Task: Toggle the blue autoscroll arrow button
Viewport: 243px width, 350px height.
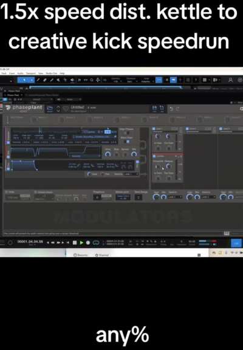Action: click(173, 80)
